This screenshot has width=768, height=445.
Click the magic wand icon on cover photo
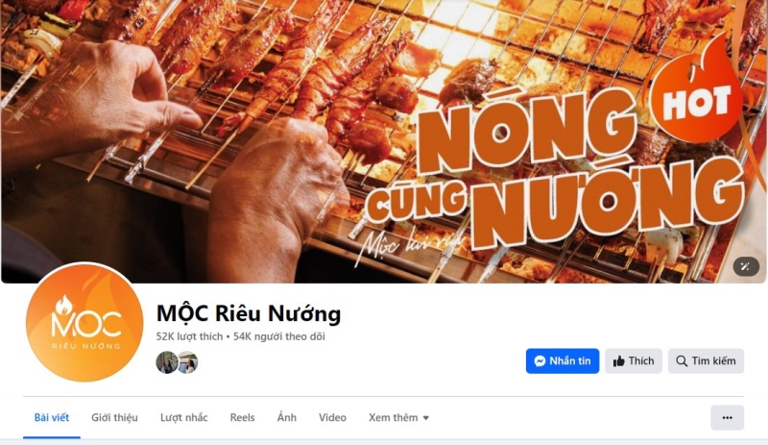click(746, 266)
